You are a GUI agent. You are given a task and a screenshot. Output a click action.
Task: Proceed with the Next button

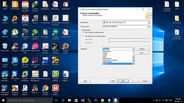[x=123, y=81]
